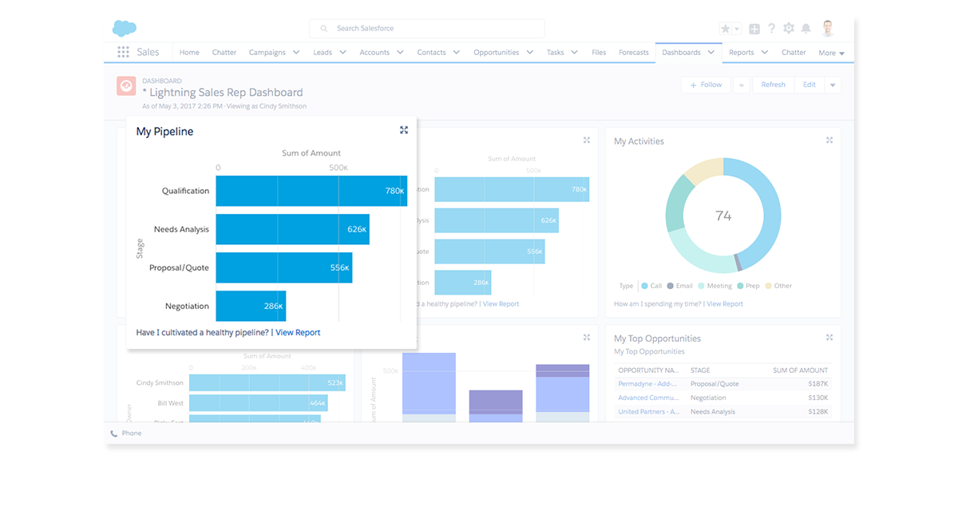Open the notifications bell
Screen dimensions: 958x511
(x=806, y=29)
